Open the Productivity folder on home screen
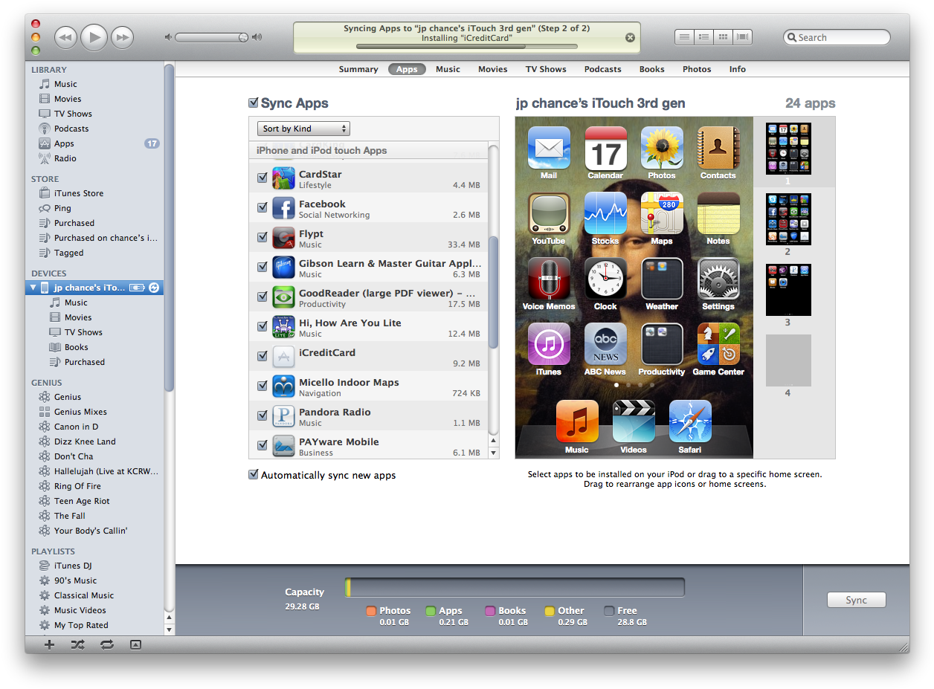 pyautogui.click(x=662, y=344)
